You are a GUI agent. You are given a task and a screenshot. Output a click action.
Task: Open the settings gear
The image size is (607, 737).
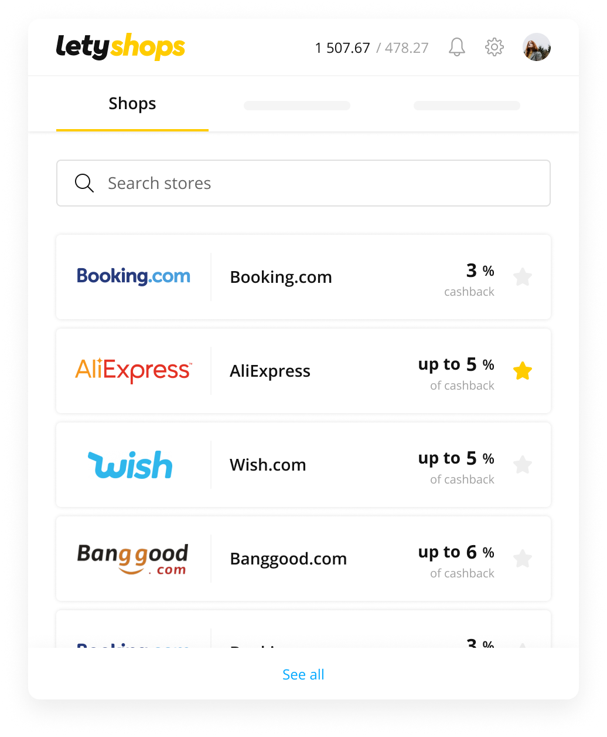point(495,47)
